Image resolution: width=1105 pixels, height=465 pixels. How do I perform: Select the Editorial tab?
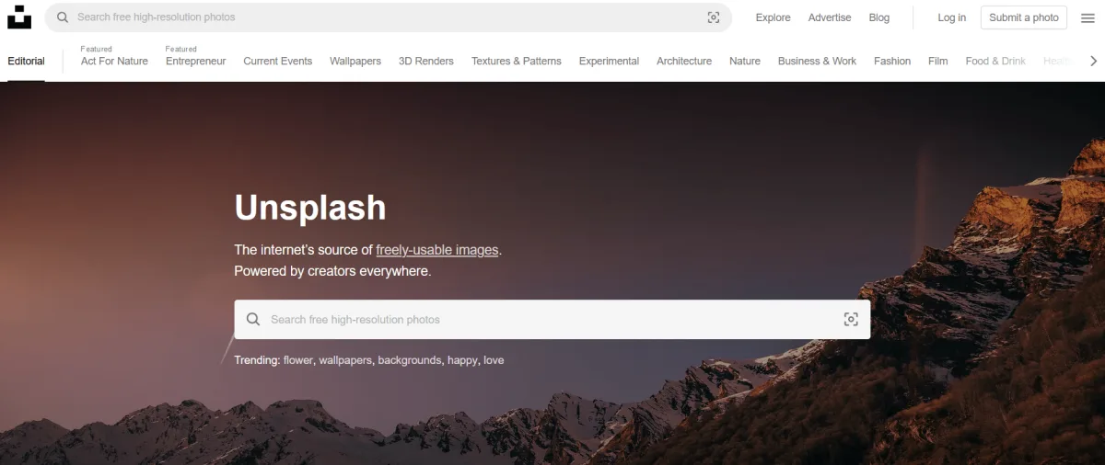pos(26,61)
